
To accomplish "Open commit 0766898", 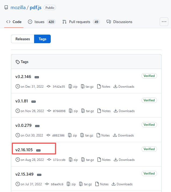I will pyautogui.click(x=56, y=111).
